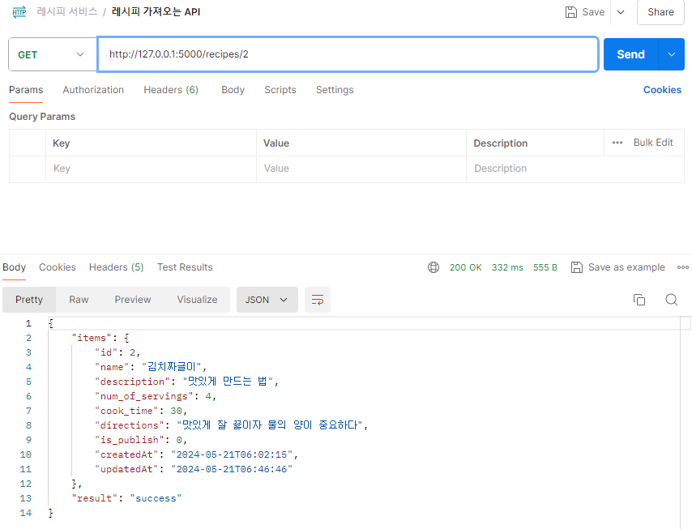This screenshot has height=529, width=692.
Task: Click the updatedAt timestamp value
Action: pyautogui.click(x=232, y=469)
